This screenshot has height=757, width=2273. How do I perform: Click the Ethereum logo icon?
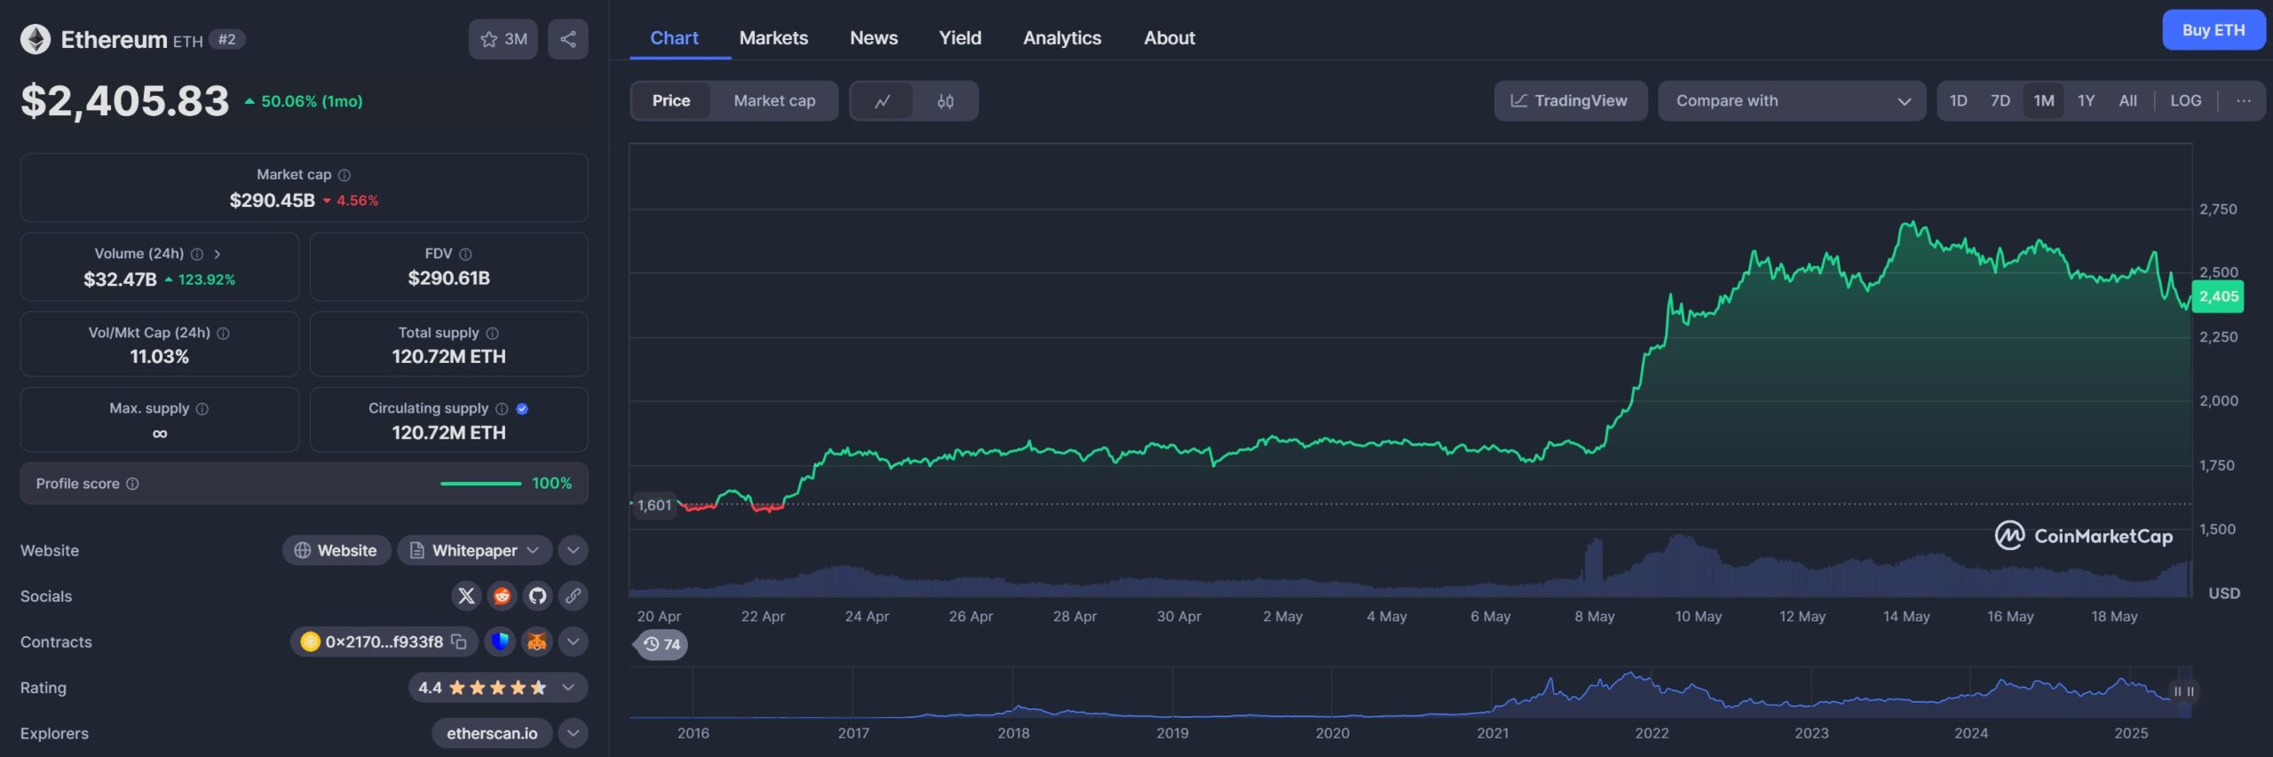(x=36, y=39)
